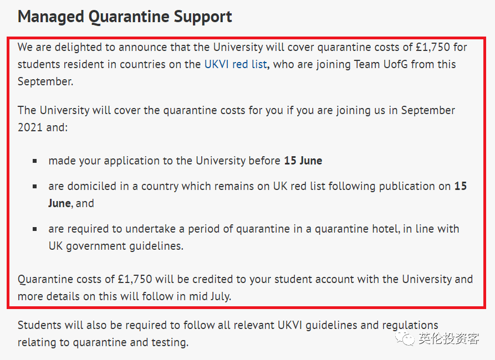This screenshot has height=360, width=495.
Task: Click the bold '15 June' in first bullet
Action: point(303,161)
